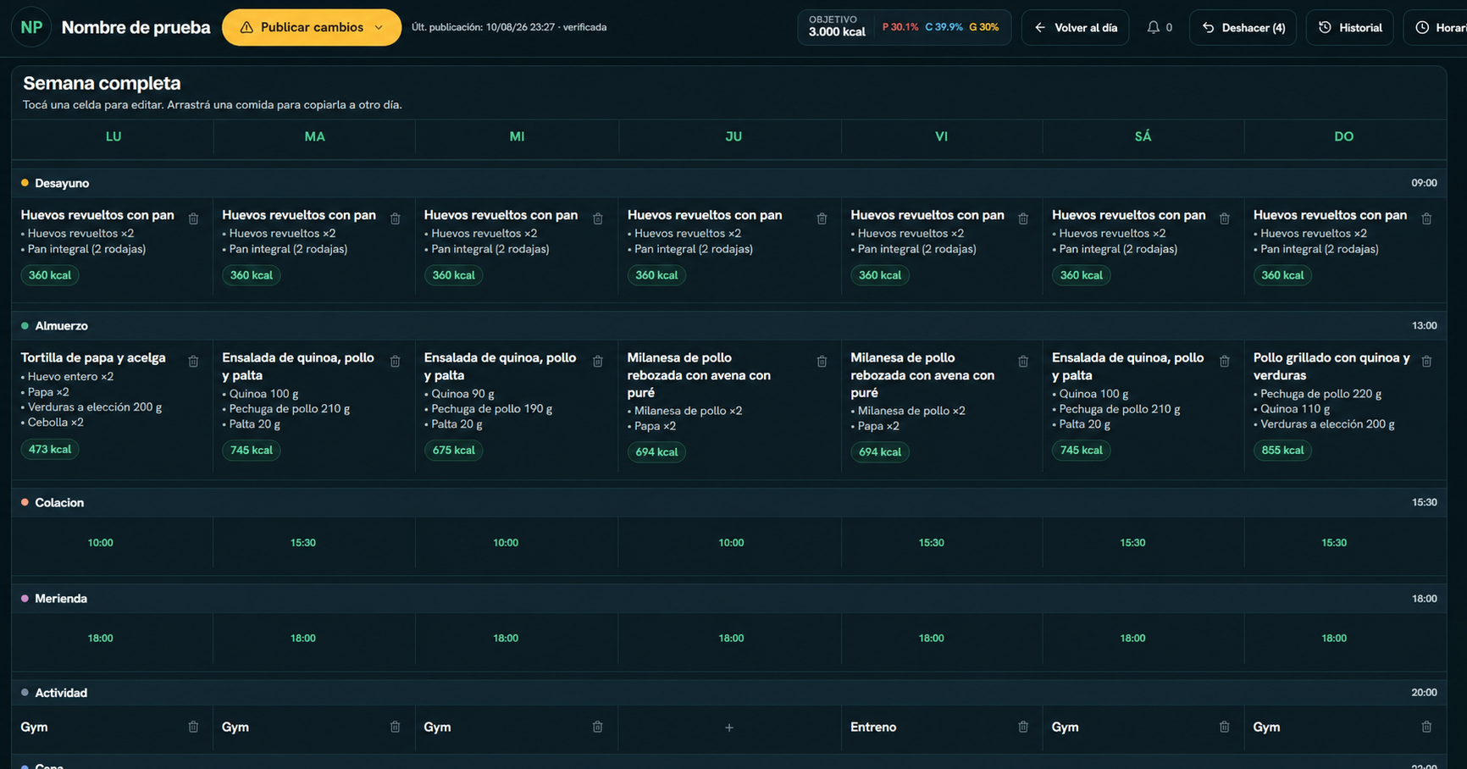
Task: Go back with Volver al día
Action: coord(1075,28)
